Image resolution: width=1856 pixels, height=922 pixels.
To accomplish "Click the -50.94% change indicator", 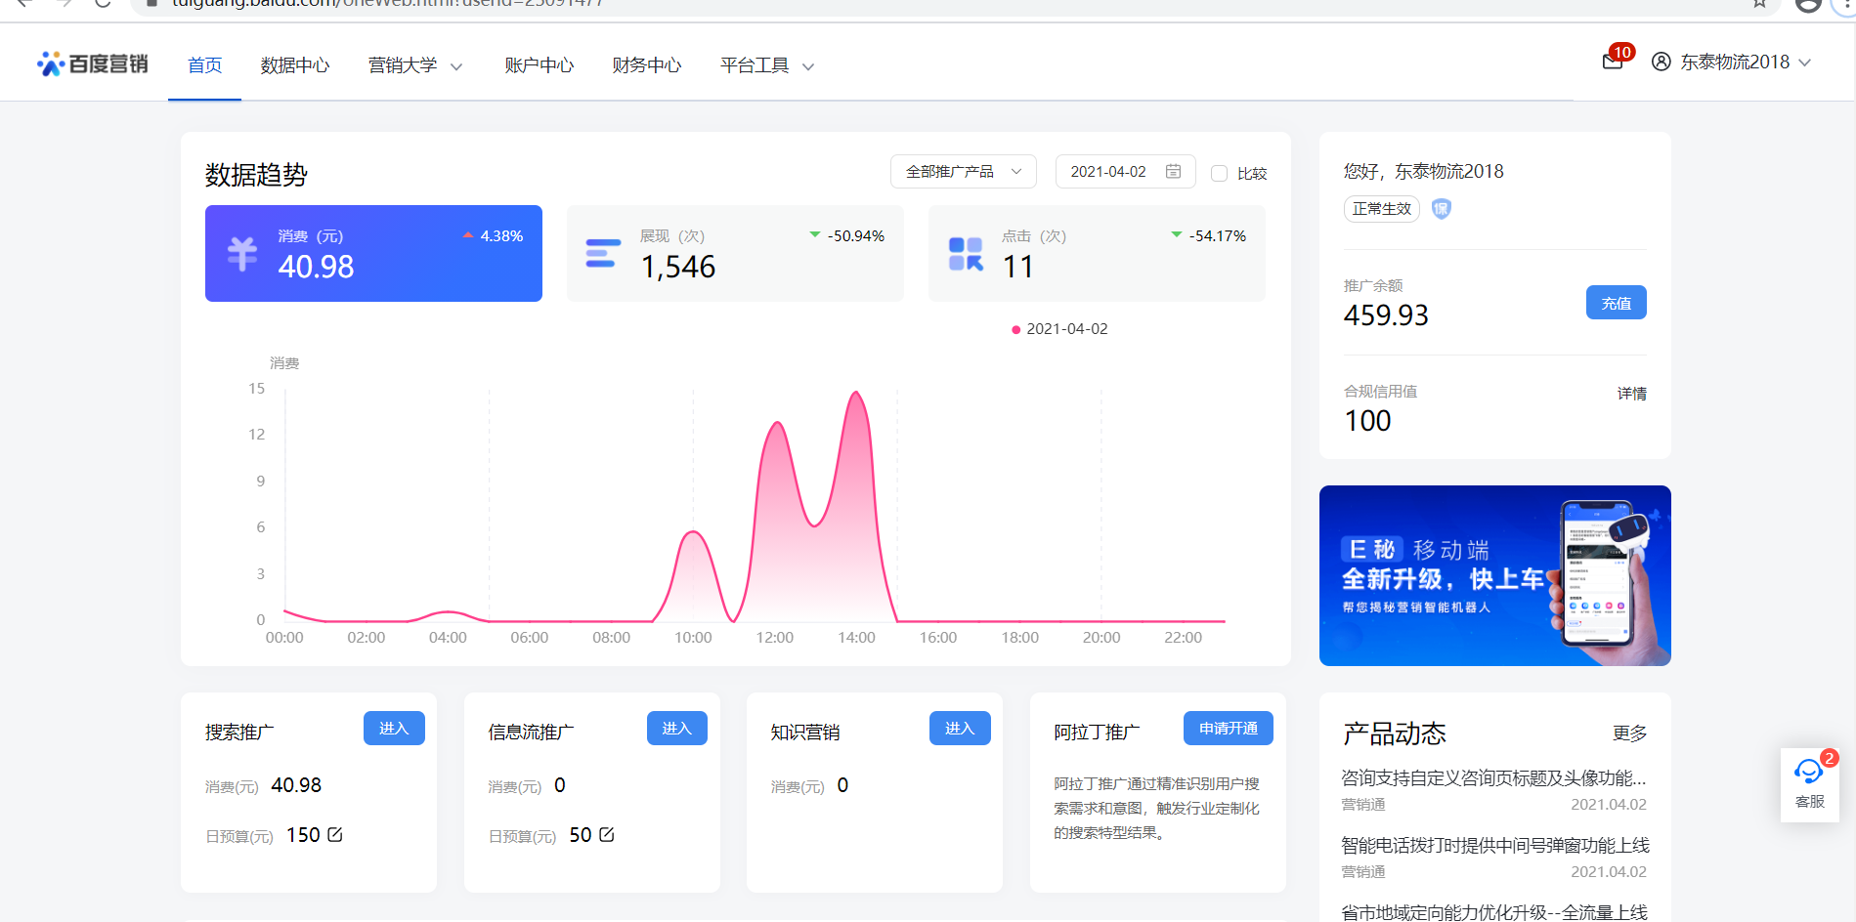I will 846,235.
